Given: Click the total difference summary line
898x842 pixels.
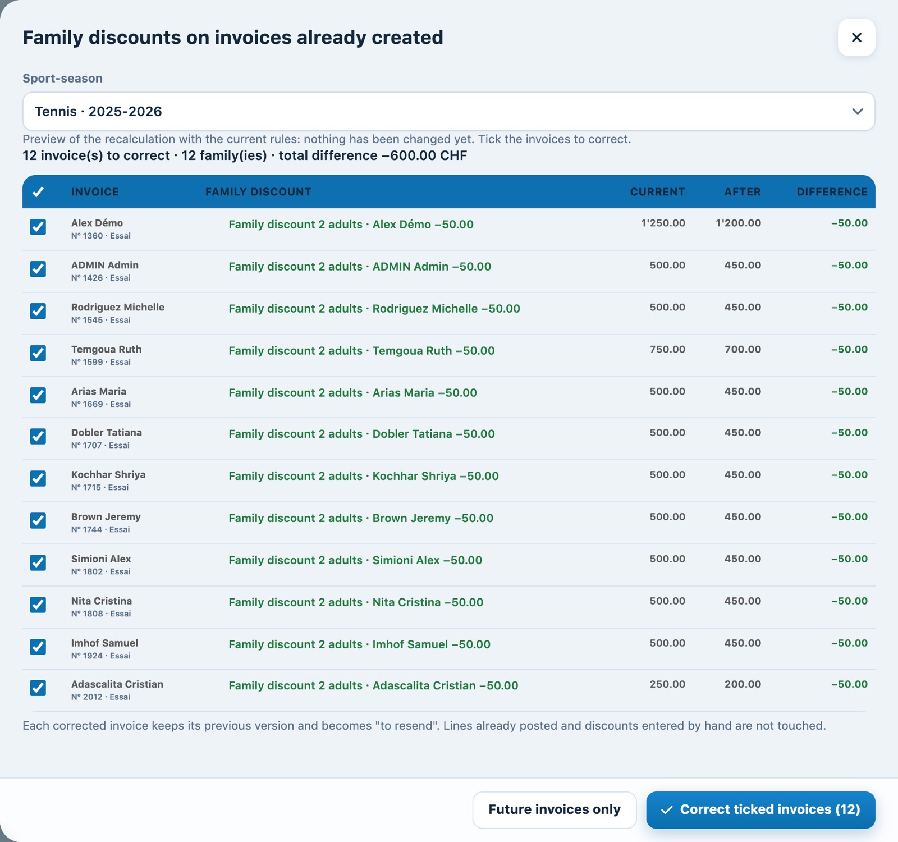Looking at the screenshot, I should (245, 155).
